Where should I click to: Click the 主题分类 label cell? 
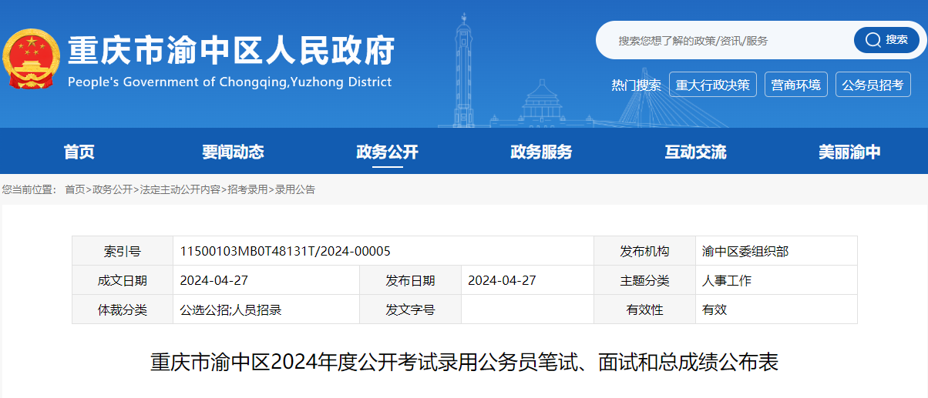click(x=644, y=280)
